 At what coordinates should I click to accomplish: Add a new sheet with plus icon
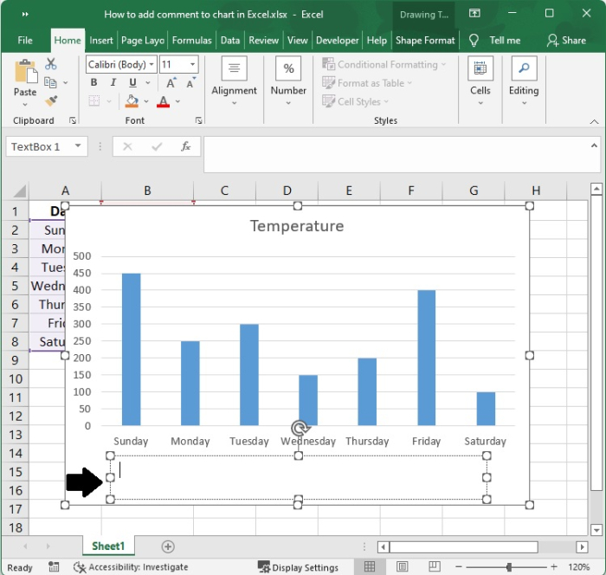click(x=168, y=546)
